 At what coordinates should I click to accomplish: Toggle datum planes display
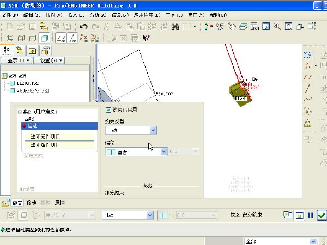(x=61, y=38)
